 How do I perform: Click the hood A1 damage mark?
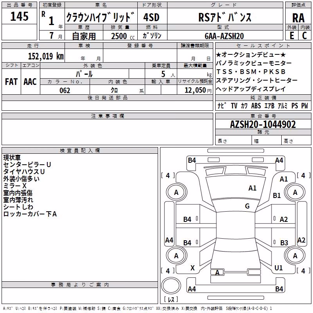click(x=252, y=188)
